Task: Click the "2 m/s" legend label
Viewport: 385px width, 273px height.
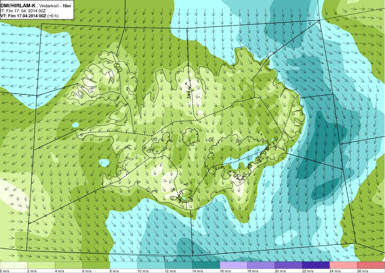Action: [32, 271]
